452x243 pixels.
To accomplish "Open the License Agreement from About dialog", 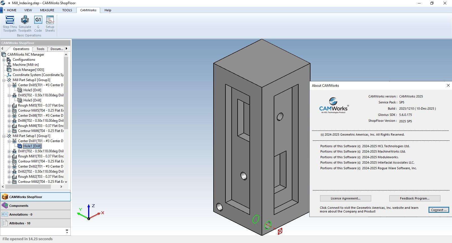I will (345, 198).
